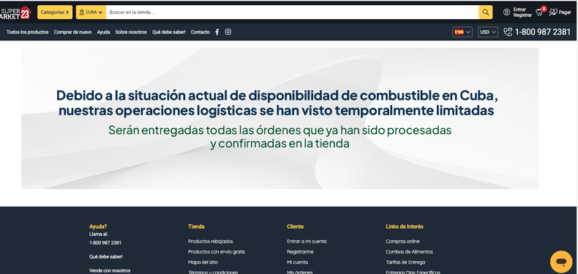Click the Cliente footer heading
The image size is (578, 274).
point(296,226)
